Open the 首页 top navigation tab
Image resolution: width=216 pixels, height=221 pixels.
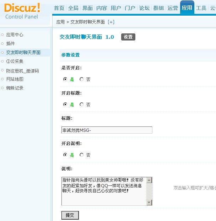click(59, 8)
